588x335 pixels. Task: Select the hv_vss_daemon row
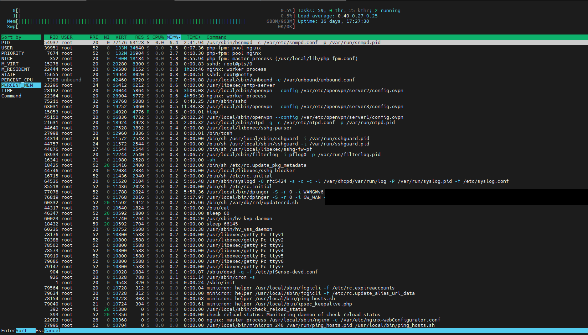316,229
